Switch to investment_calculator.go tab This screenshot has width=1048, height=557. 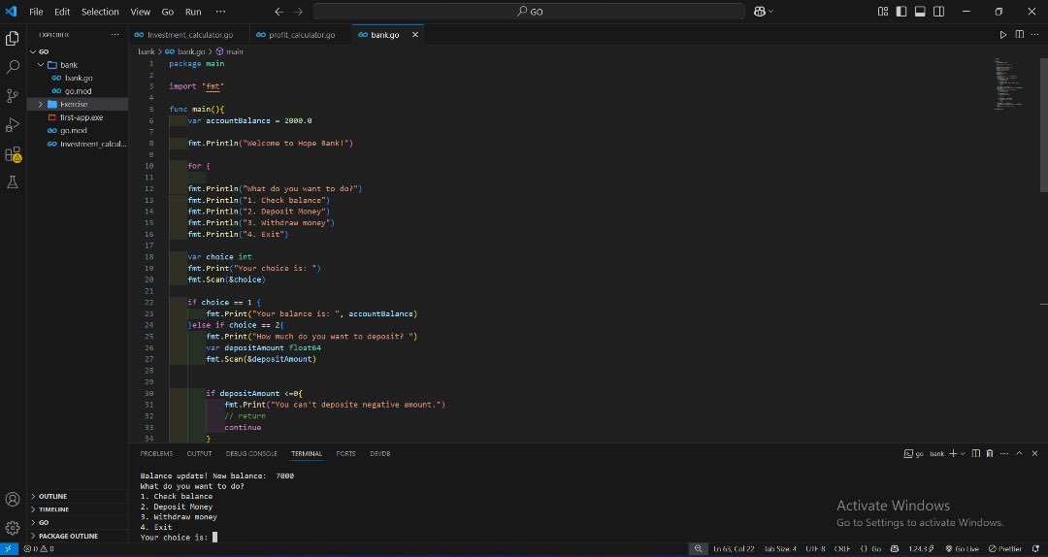click(190, 35)
